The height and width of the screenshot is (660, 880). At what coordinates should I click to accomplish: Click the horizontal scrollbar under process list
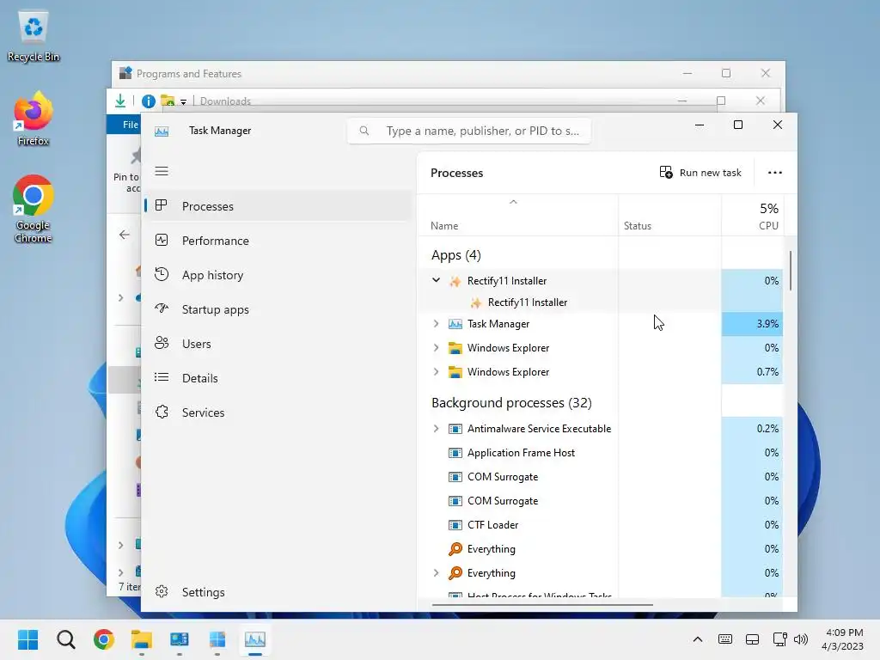[542, 605]
